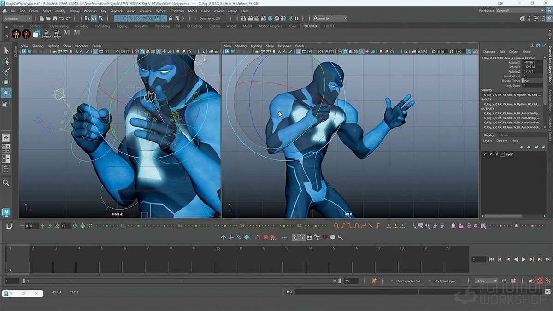The height and width of the screenshot is (311, 553).
Task: Open the Animation menu set dropdown
Action: coord(17,18)
